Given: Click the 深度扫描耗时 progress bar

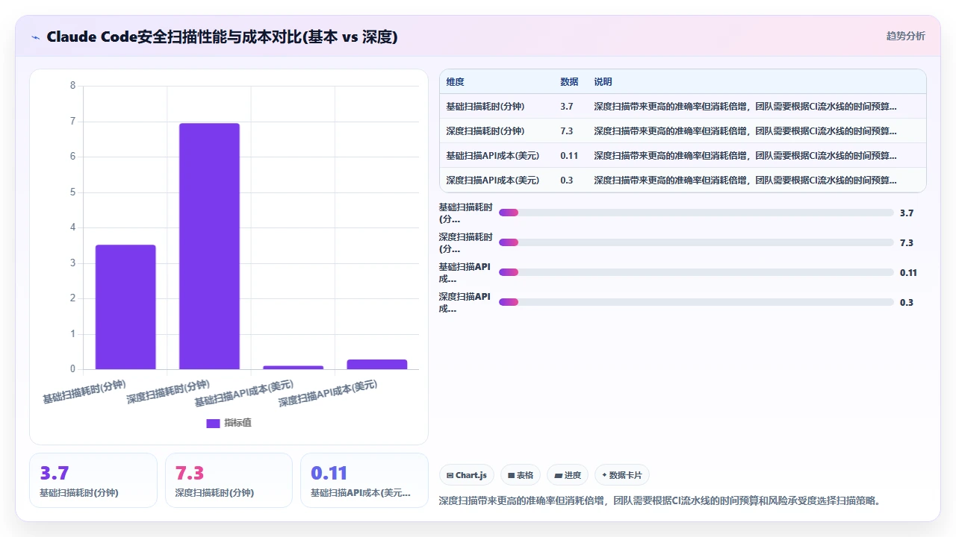Looking at the screenshot, I should [x=696, y=242].
